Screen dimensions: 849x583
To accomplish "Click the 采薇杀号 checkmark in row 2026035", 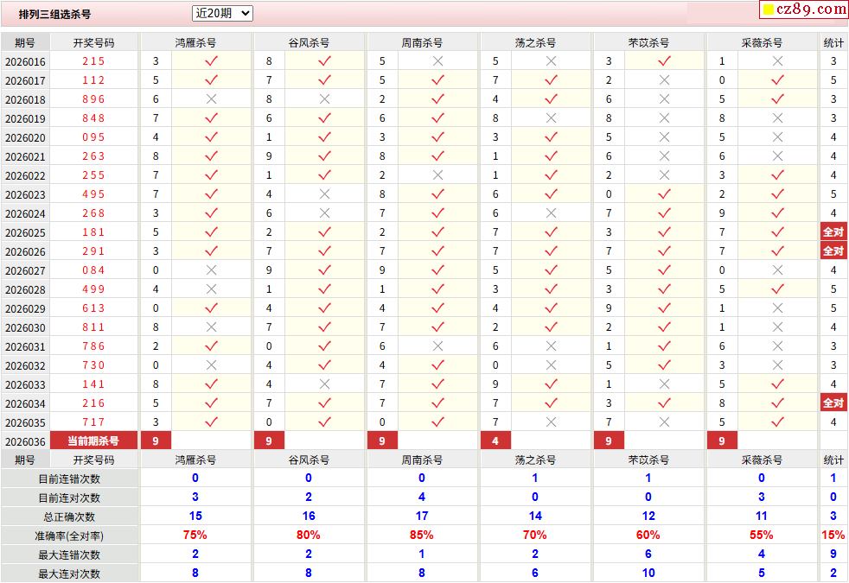I will click(x=777, y=422).
